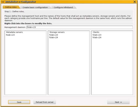Select fslab-c23 in Metadata servers list
This screenshot has height=107, width=138.
point(10,35)
